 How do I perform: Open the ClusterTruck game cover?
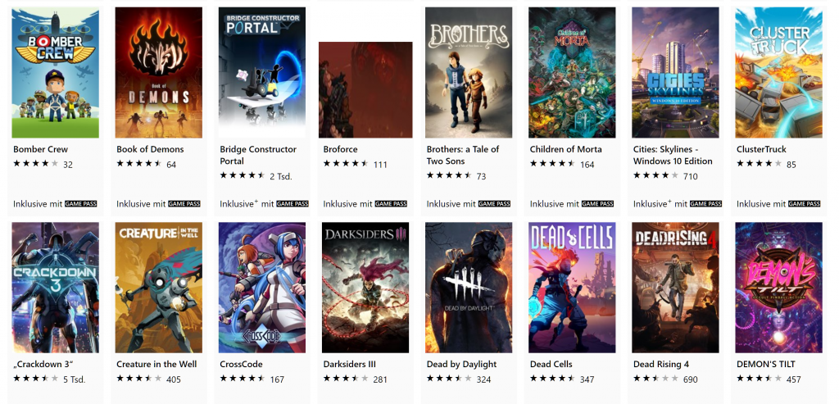point(778,73)
